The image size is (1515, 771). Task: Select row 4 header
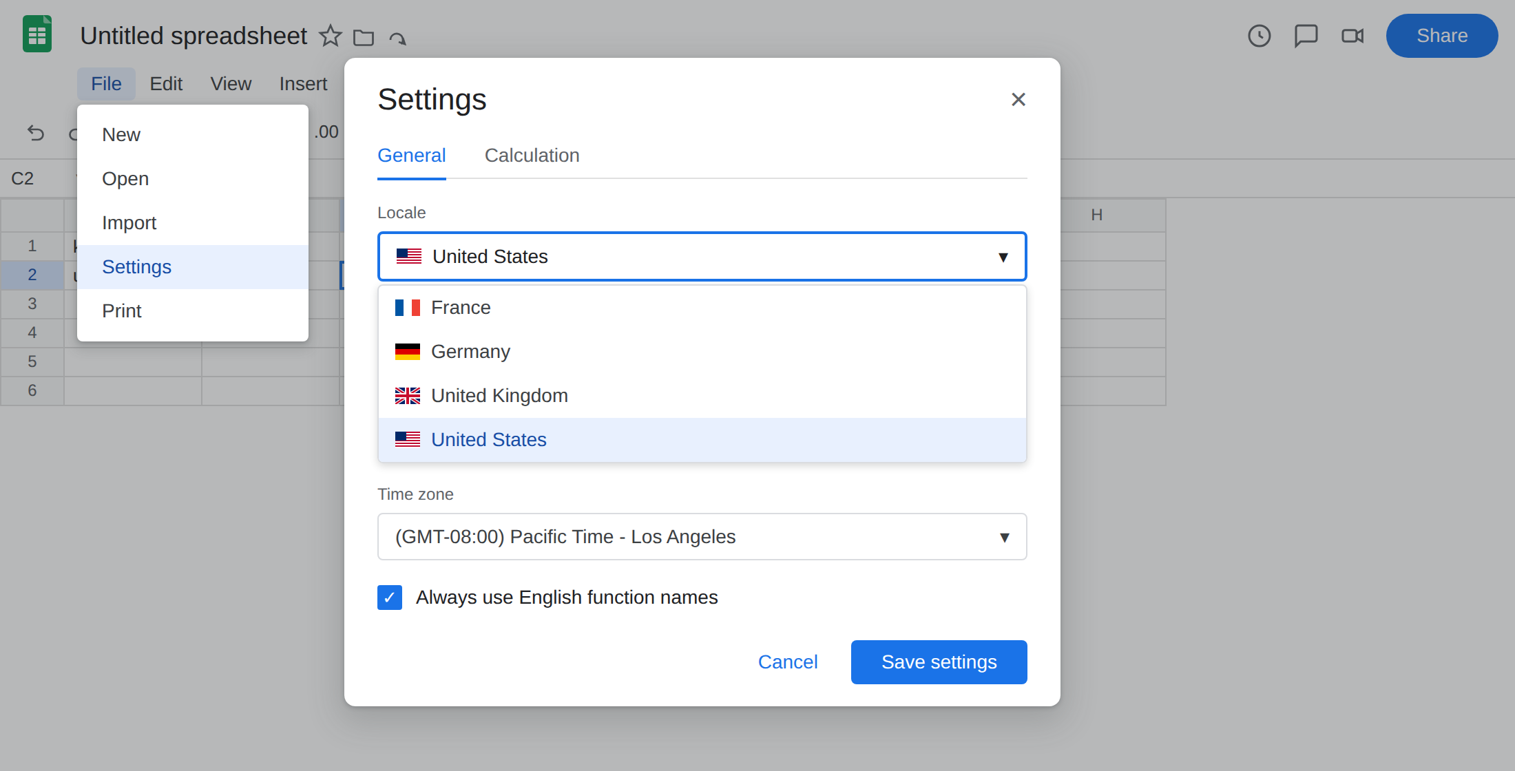coord(32,333)
